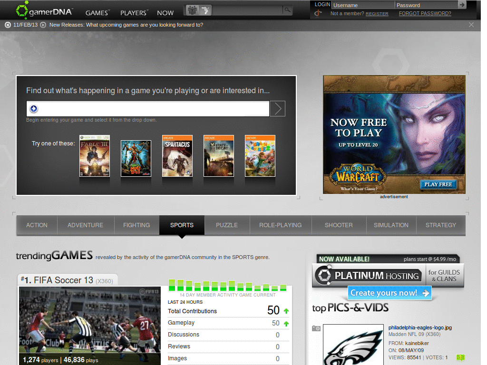The height and width of the screenshot is (365, 487).
Task: Go to next news item arrow
Action: tap(43, 25)
